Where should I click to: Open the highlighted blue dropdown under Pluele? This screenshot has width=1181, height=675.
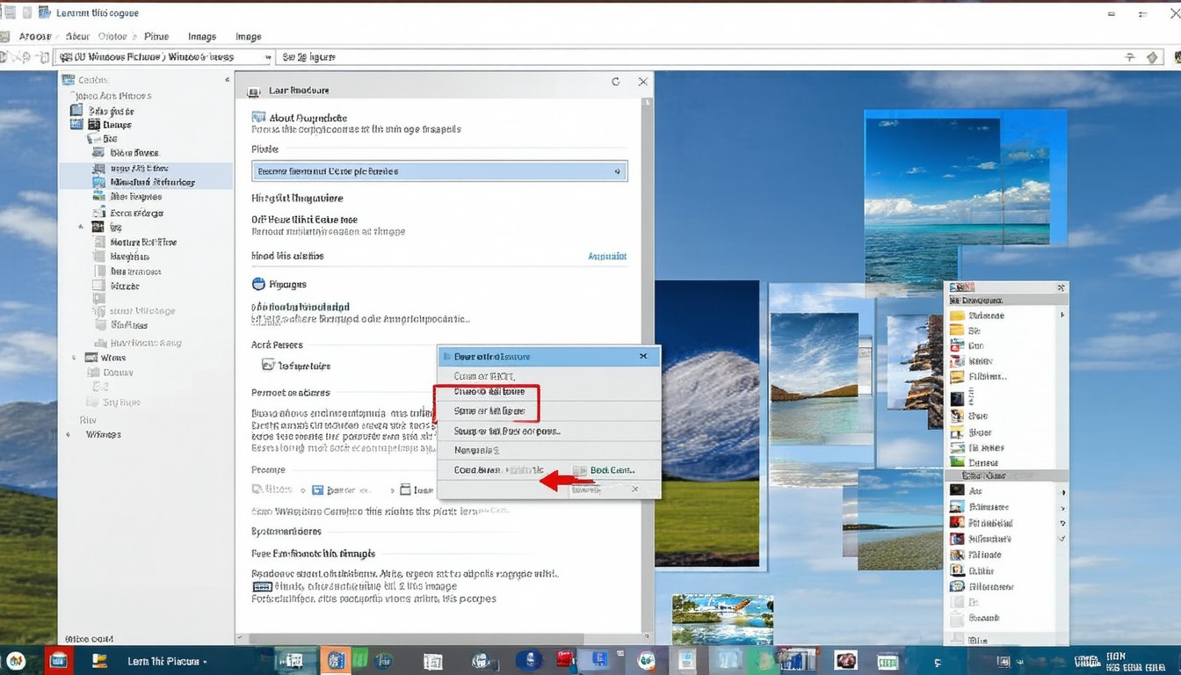[x=438, y=171]
